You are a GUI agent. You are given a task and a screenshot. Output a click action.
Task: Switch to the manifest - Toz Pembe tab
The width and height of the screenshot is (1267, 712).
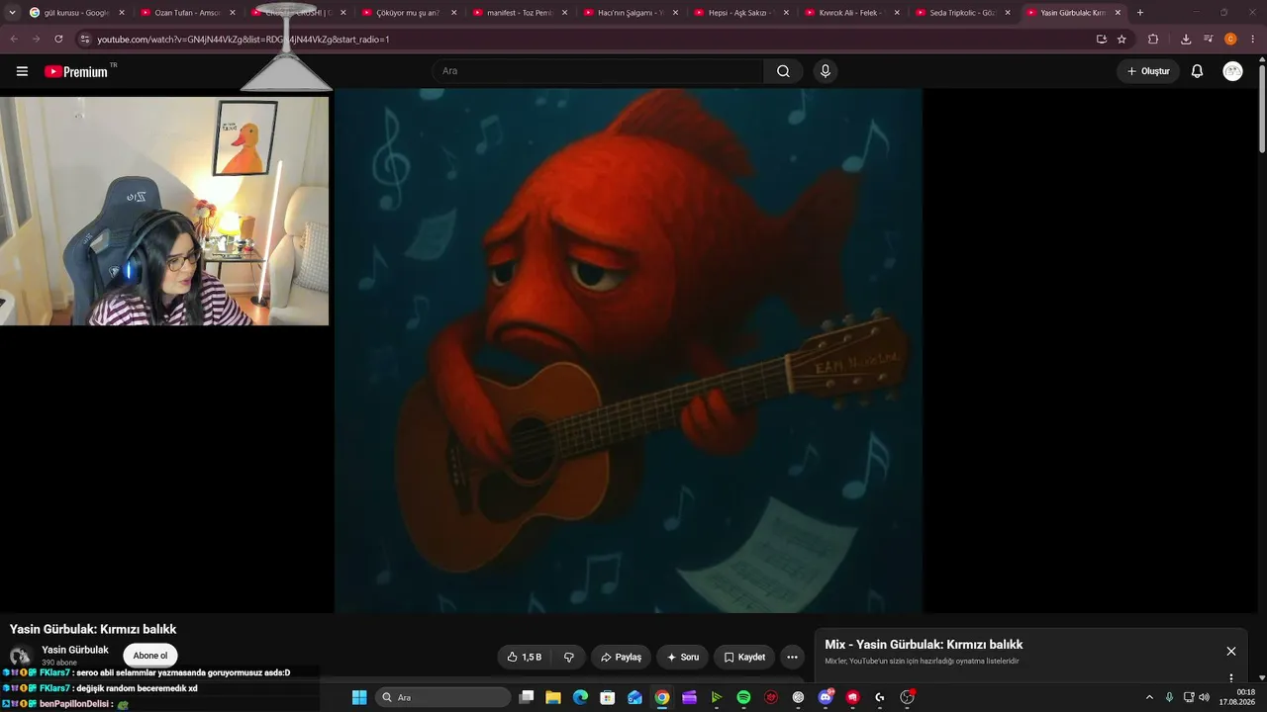(520, 13)
